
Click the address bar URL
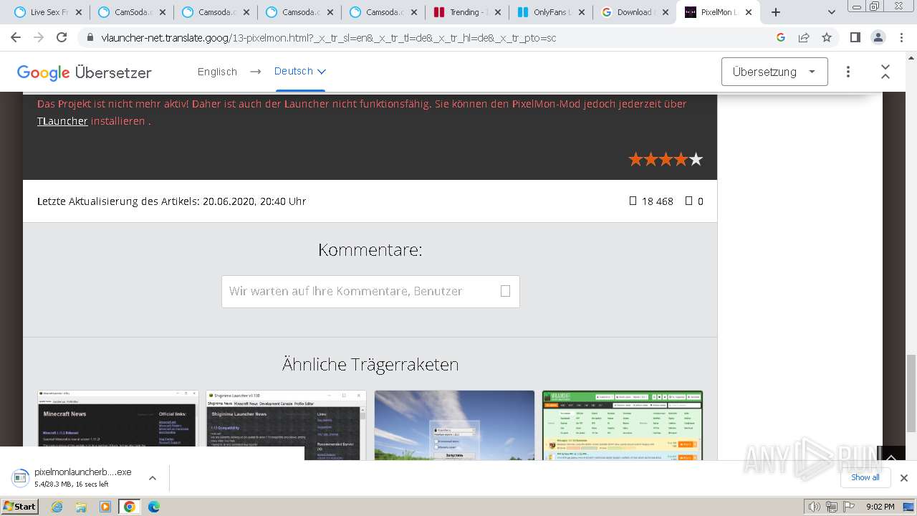click(328, 38)
